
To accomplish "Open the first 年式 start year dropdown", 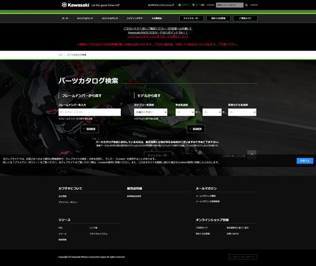I will pos(185,112).
